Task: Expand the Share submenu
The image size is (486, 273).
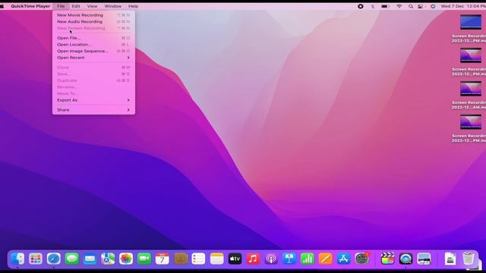Action: tap(93, 110)
